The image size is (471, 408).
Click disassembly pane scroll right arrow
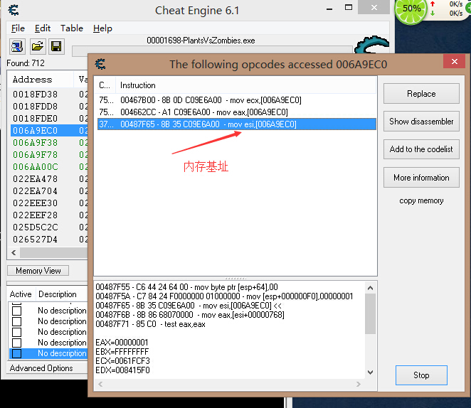(358, 384)
